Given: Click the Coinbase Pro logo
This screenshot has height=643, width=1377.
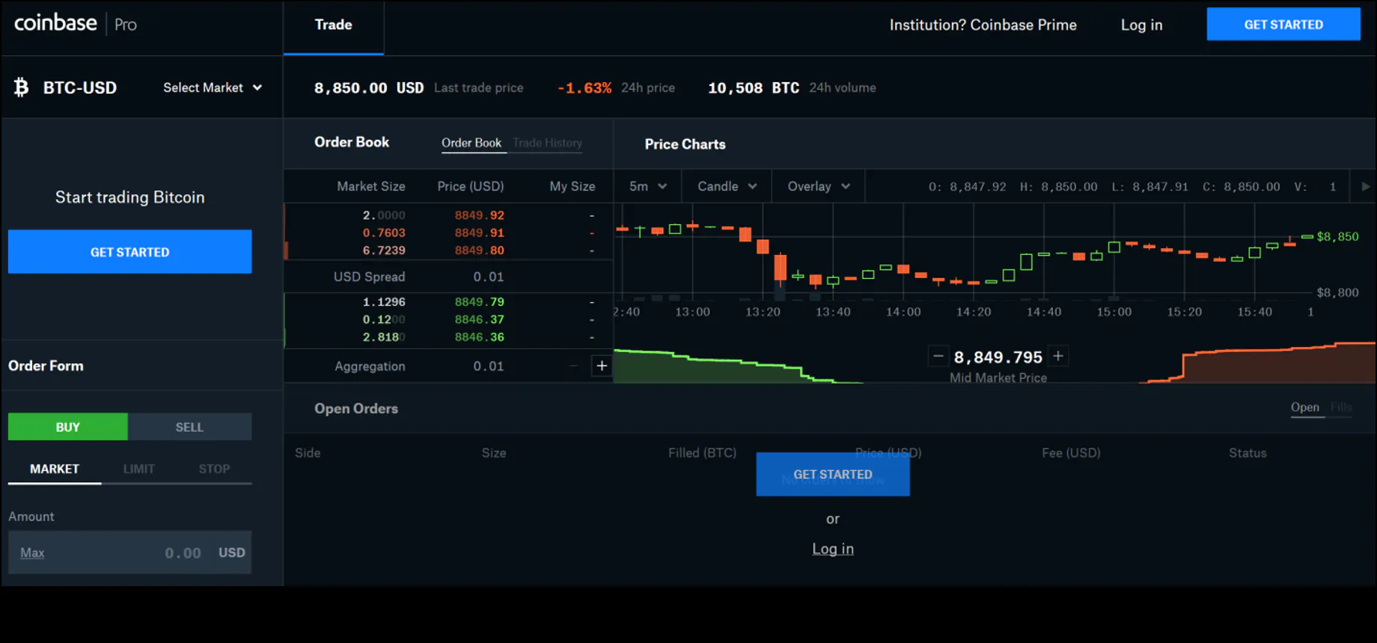Looking at the screenshot, I should [x=76, y=24].
